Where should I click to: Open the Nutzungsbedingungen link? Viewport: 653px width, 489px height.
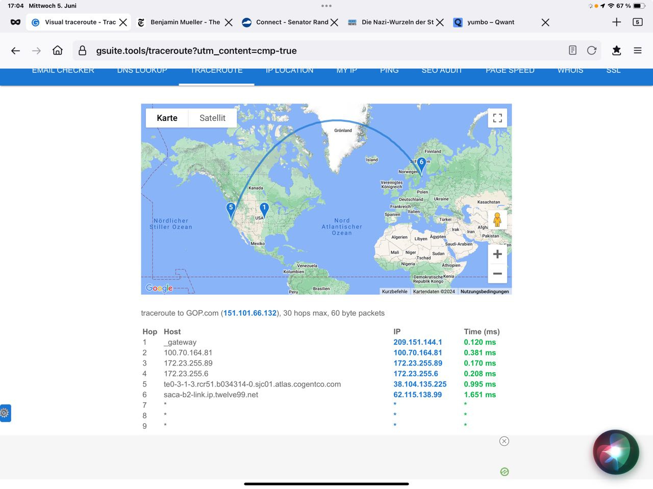[x=485, y=292]
